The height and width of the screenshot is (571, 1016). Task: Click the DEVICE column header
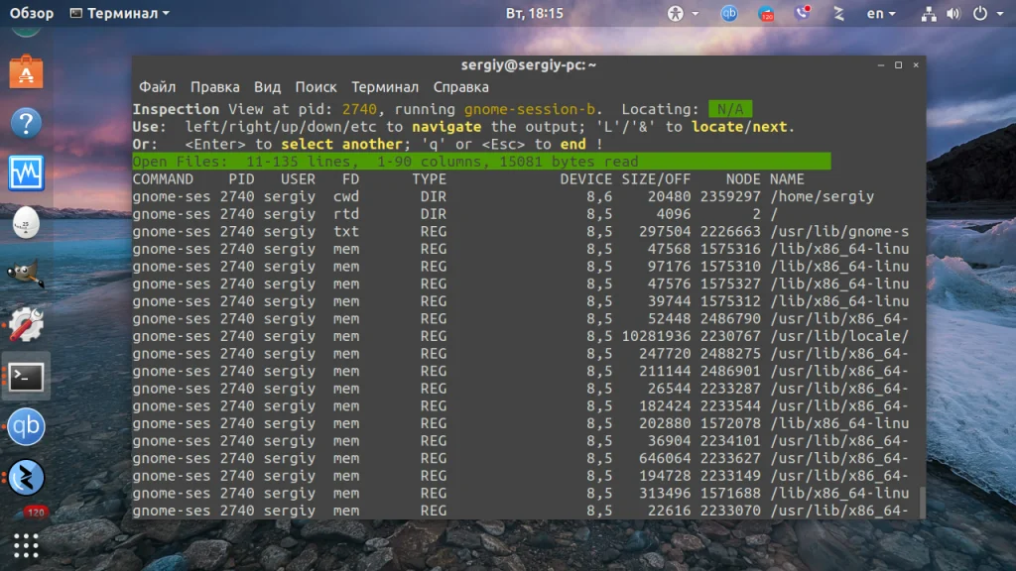[585, 178]
